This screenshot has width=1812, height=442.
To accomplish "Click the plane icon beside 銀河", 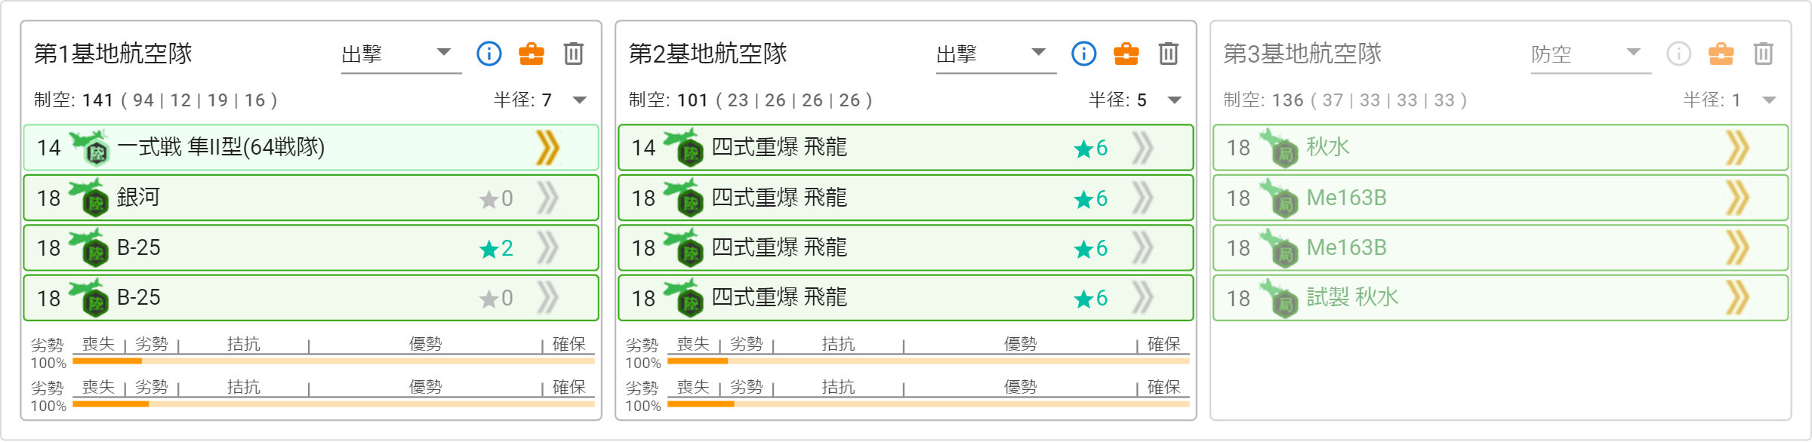I will [89, 198].
